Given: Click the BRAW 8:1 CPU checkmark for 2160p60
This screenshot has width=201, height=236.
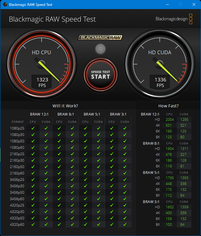Looking at the screenshot, I should [x=59, y=173].
